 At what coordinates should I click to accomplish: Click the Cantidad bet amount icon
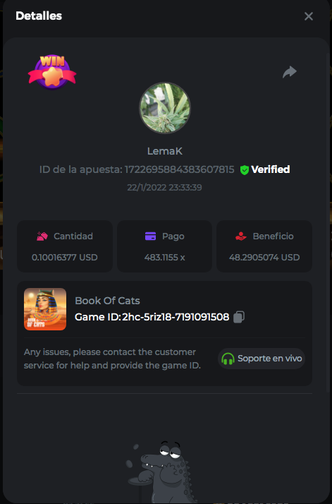(42, 236)
